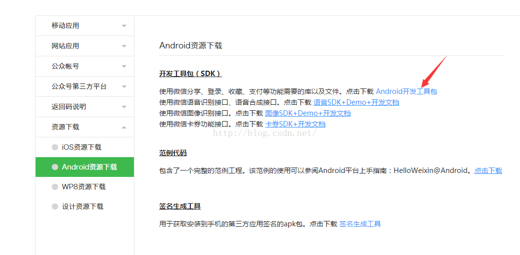Click the text 用于获取安装到手机的第三方应用签名的apk包
The image size is (520, 255).
coord(231,224)
